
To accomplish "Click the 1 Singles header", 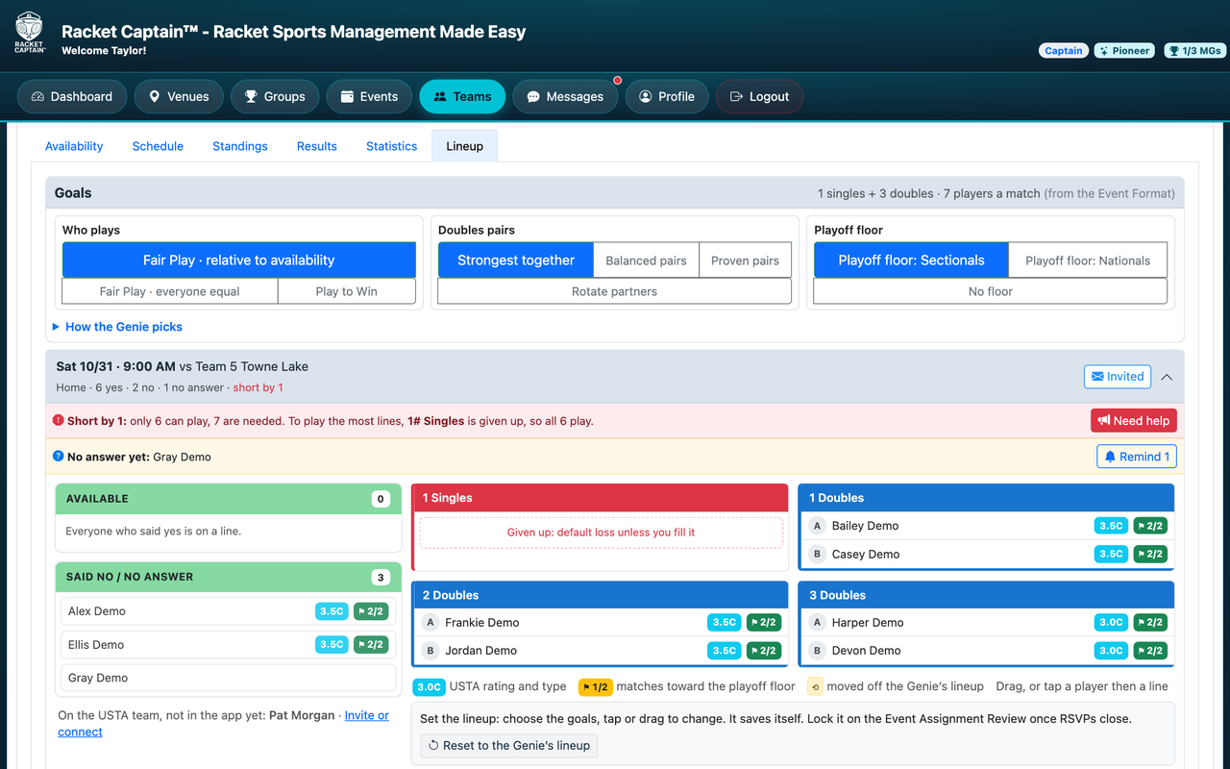I will (600, 498).
